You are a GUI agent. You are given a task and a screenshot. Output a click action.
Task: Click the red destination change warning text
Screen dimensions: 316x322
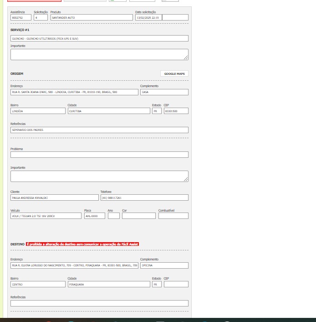tap(82, 244)
